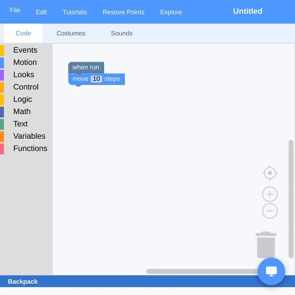This screenshot has width=295, height=295.
Task: Select the Looks block category
Action: tap(26, 75)
